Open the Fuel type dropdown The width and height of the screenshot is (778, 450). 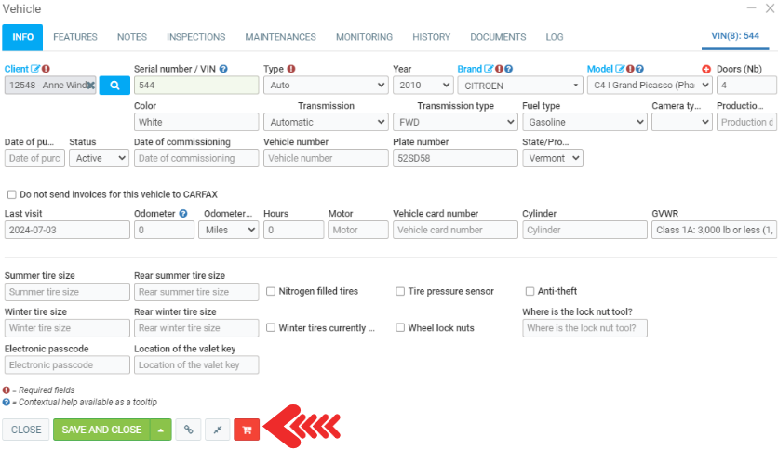583,122
